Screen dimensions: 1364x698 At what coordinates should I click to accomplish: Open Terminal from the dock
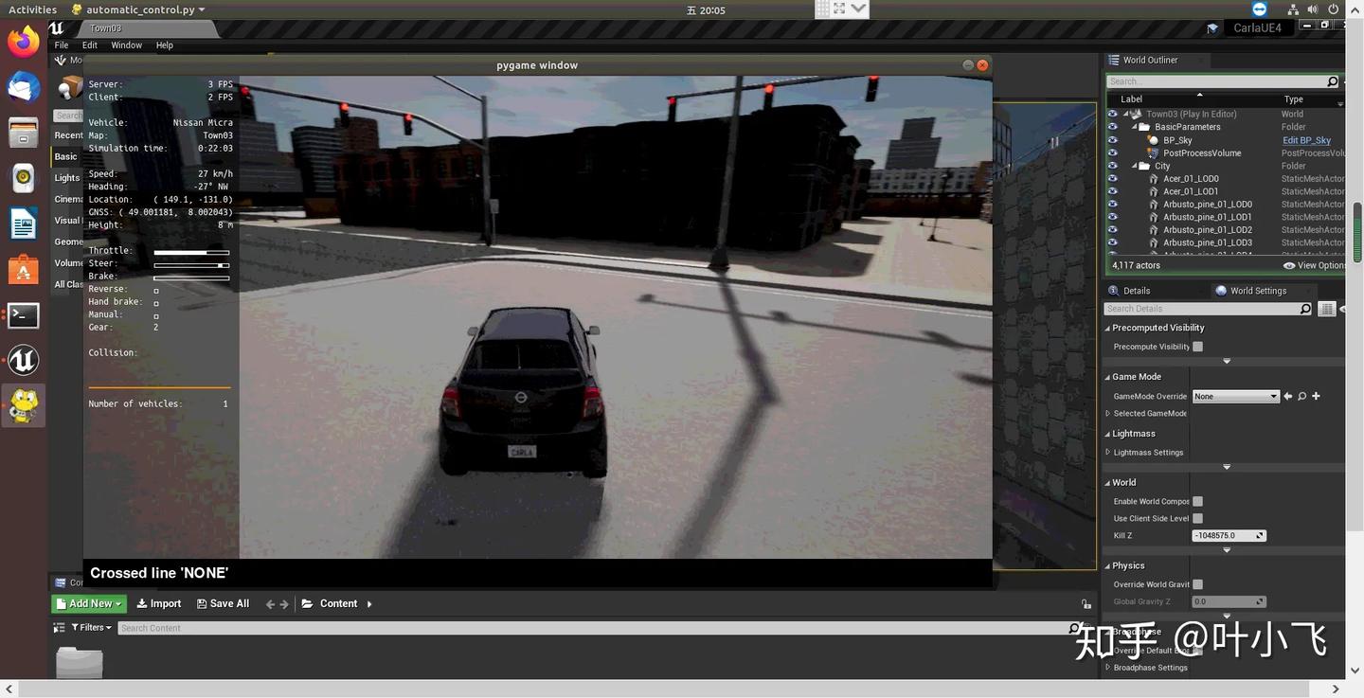(x=24, y=315)
